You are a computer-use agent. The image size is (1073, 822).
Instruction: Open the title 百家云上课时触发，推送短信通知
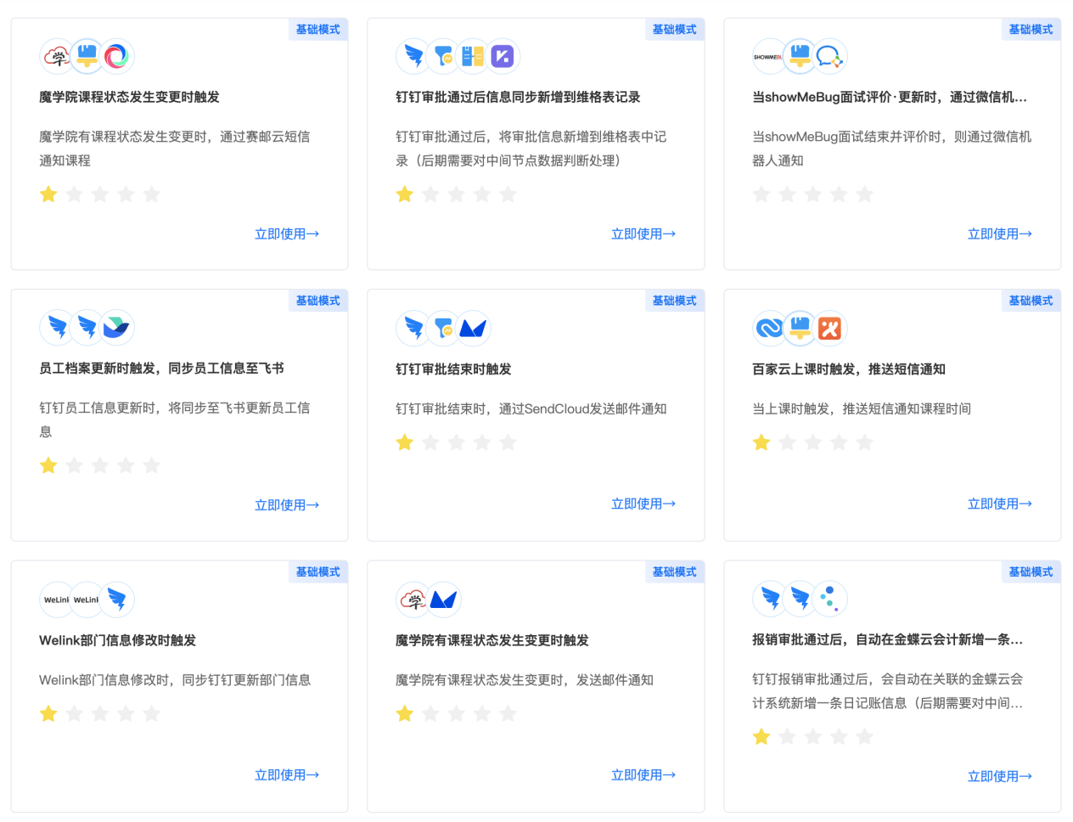coord(849,369)
